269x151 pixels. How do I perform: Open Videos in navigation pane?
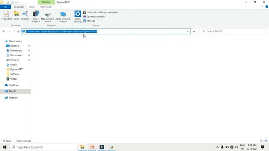pyautogui.click(x=12, y=79)
